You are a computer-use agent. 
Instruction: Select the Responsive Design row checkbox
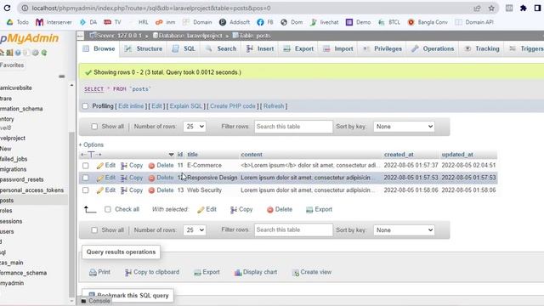(85, 178)
